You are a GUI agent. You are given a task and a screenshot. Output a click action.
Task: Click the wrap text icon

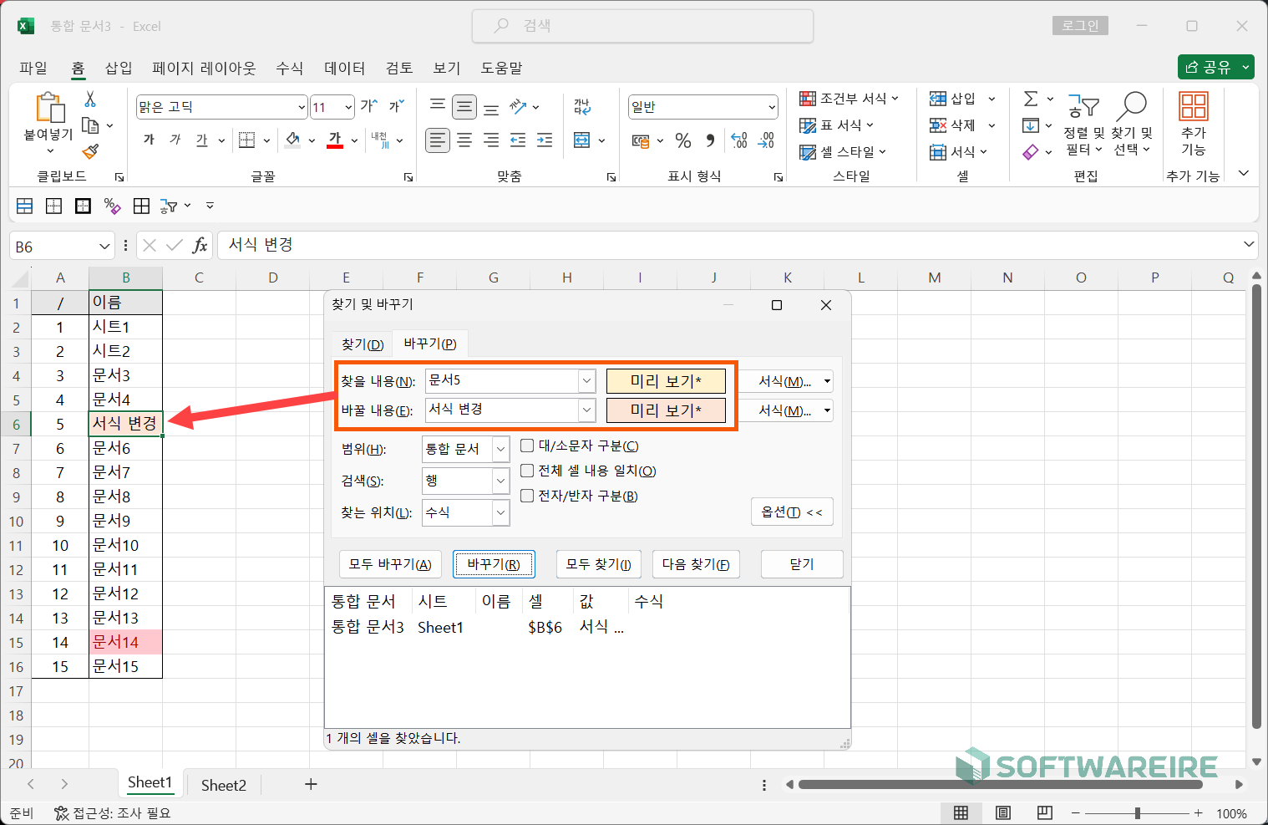pos(582,106)
